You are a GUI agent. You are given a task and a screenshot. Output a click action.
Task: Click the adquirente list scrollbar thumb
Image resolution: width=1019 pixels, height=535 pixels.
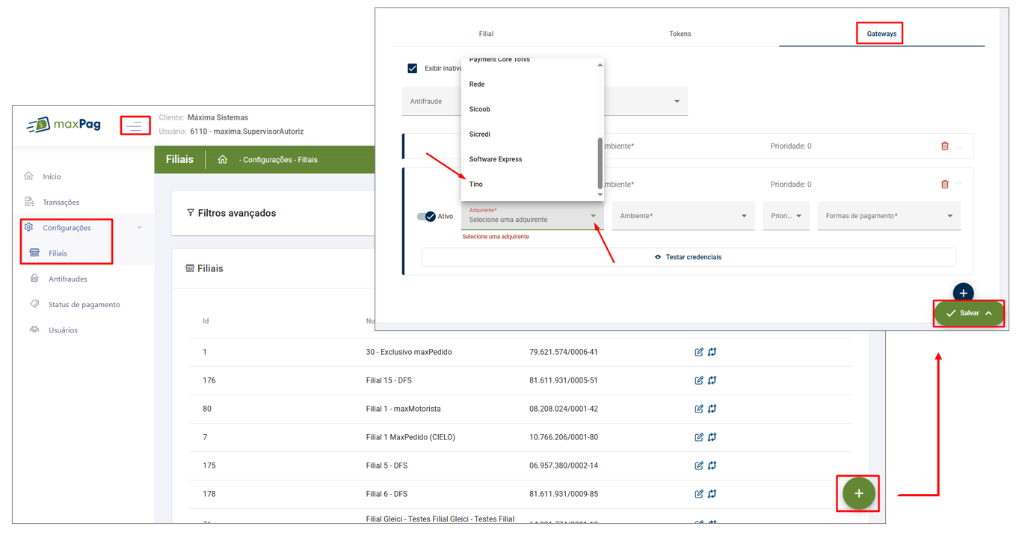600,163
